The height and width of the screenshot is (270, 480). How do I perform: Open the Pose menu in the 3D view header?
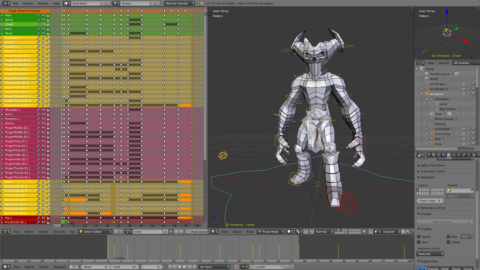pyautogui.click(x=250, y=232)
